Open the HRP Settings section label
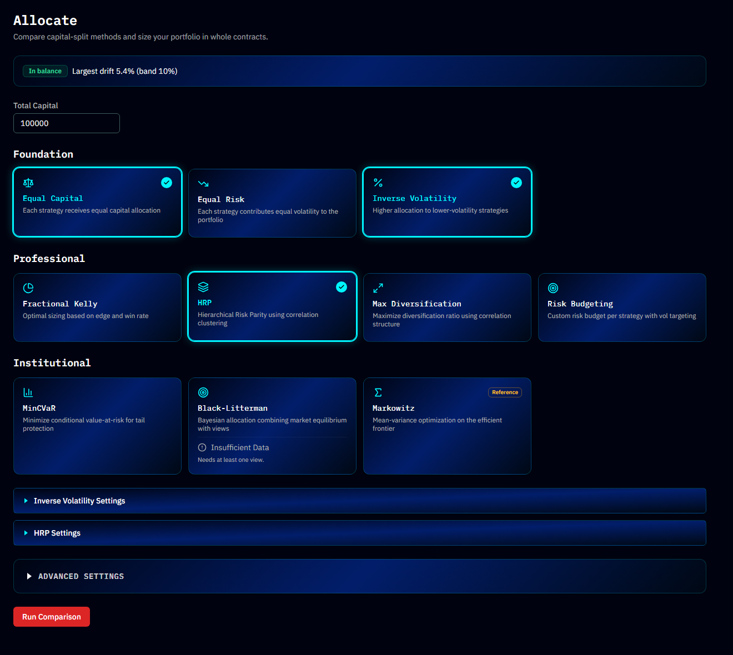 point(57,533)
